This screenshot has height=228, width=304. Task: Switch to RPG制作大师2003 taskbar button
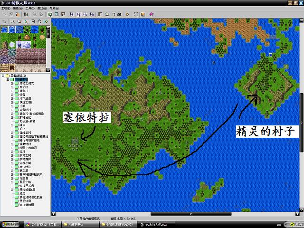pos(156,224)
